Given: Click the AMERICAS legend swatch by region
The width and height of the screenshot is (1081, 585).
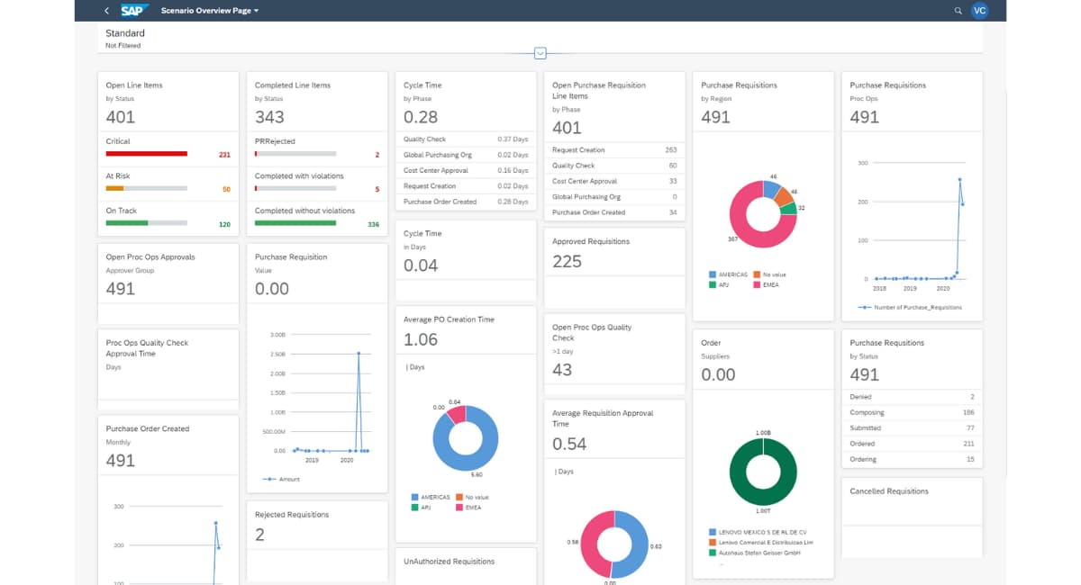Looking at the screenshot, I should [x=713, y=274].
